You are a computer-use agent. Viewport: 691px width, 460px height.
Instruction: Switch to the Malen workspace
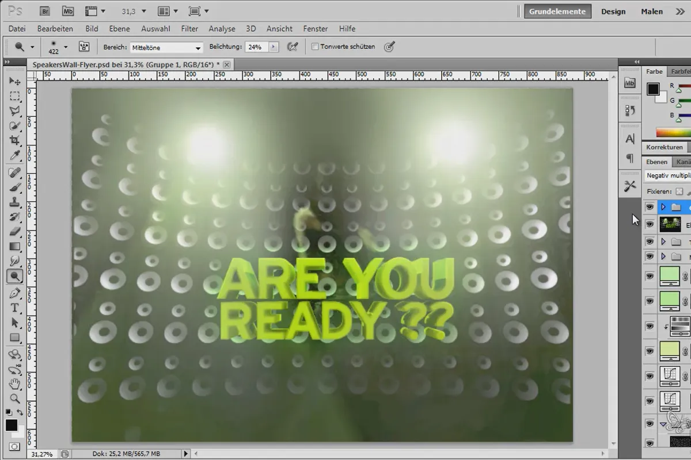click(x=652, y=11)
